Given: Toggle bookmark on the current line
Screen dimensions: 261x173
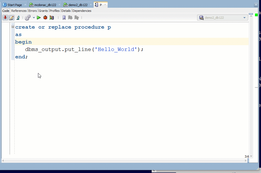Looking at the screenshot, I should pos(64,18).
